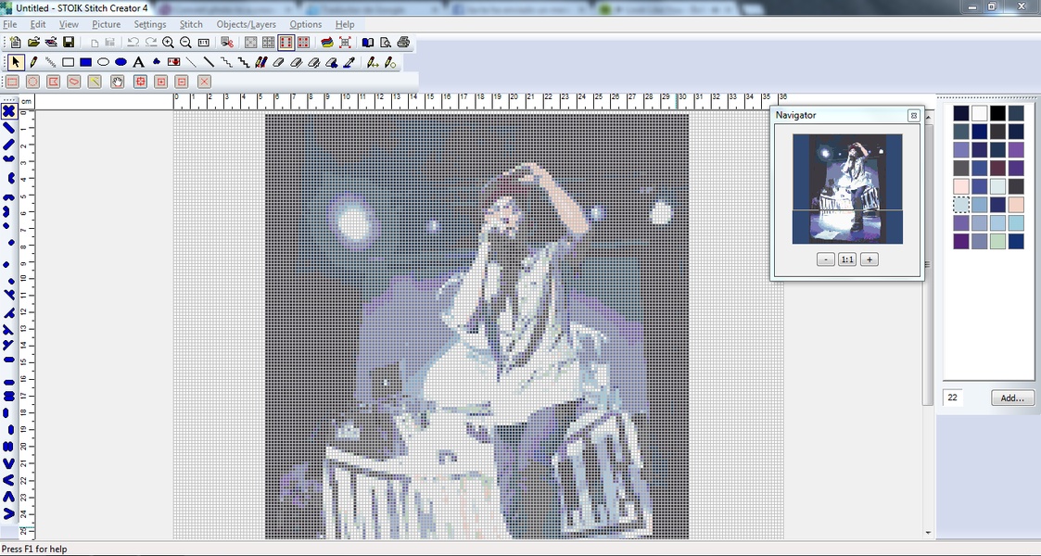Click the Add... button under palette
The image size is (1041, 556).
(1012, 398)
